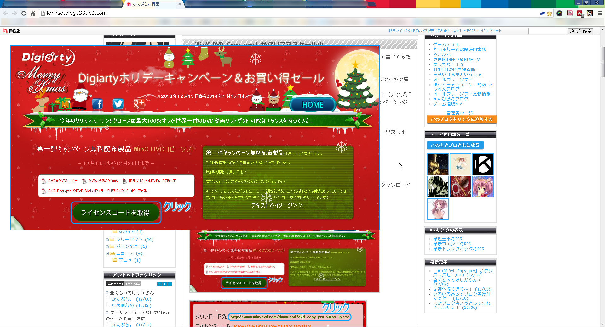Collapse the ニュース category tree node
This screenshot has height=327, width=605.
pyautogui.click(x=107, y=253)
